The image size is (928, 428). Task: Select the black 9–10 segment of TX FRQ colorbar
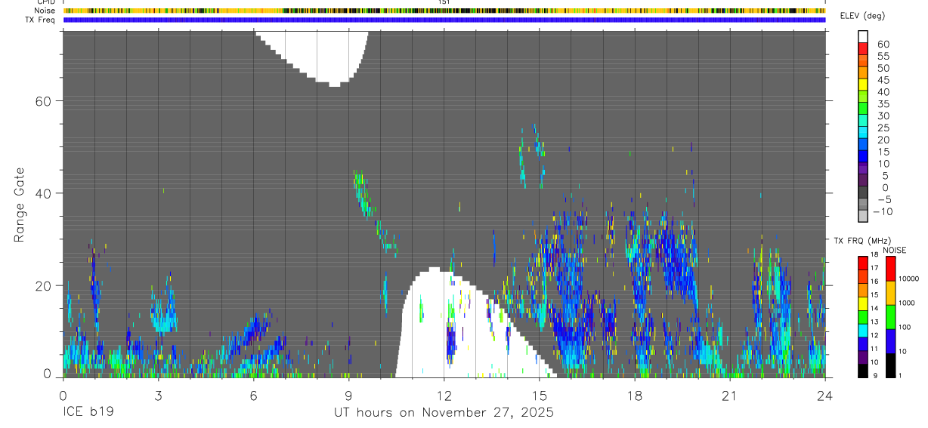coord(862,370)
